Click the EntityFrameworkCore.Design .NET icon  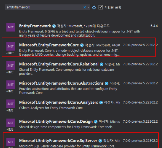[11, 123]
